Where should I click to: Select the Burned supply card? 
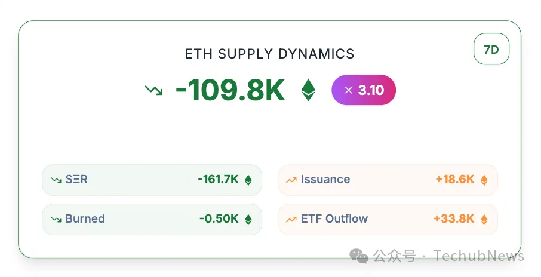click(x=152, y=219)
